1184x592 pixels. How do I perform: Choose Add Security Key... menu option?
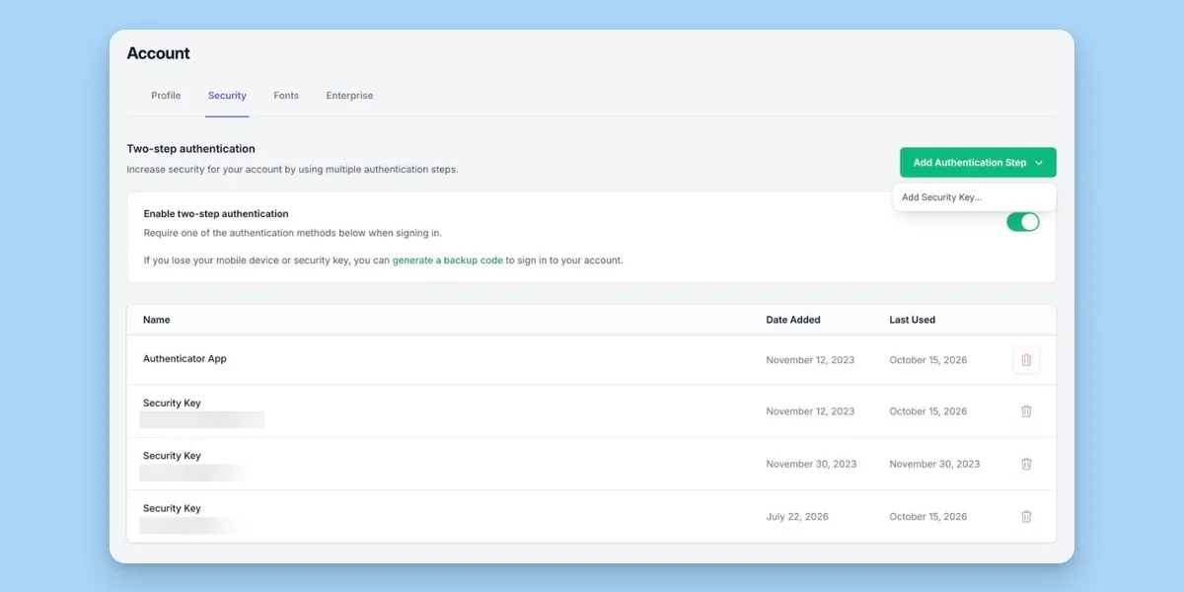[974, 197]
